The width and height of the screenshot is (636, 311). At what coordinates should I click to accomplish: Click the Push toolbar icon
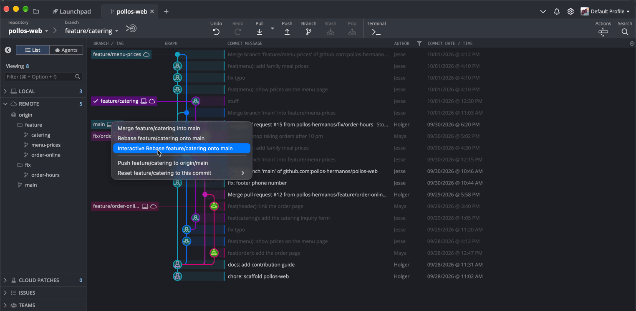click(x=287, y=32)
